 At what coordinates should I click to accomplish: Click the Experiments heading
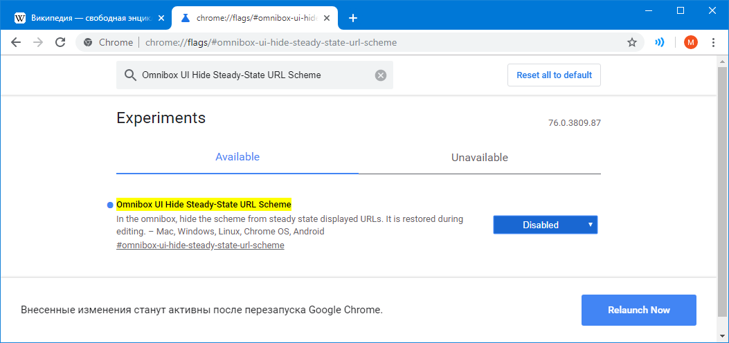pyautogui.click(x=161, y=118)
